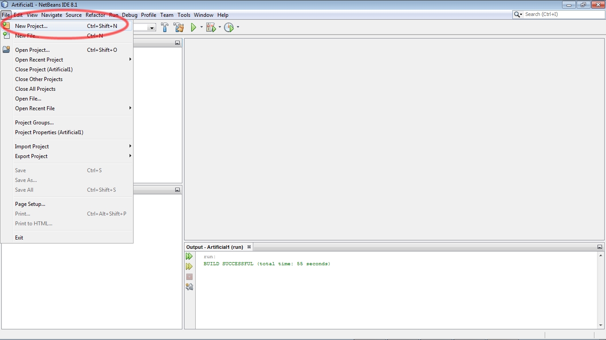Build the project with the hammer icon
The image size is (606, 340).
point(165,27)
